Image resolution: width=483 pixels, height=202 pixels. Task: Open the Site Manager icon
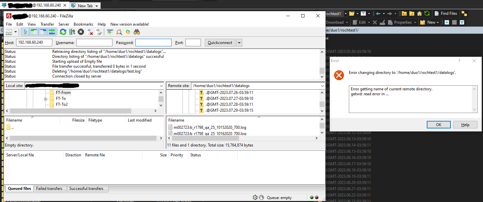9,32
